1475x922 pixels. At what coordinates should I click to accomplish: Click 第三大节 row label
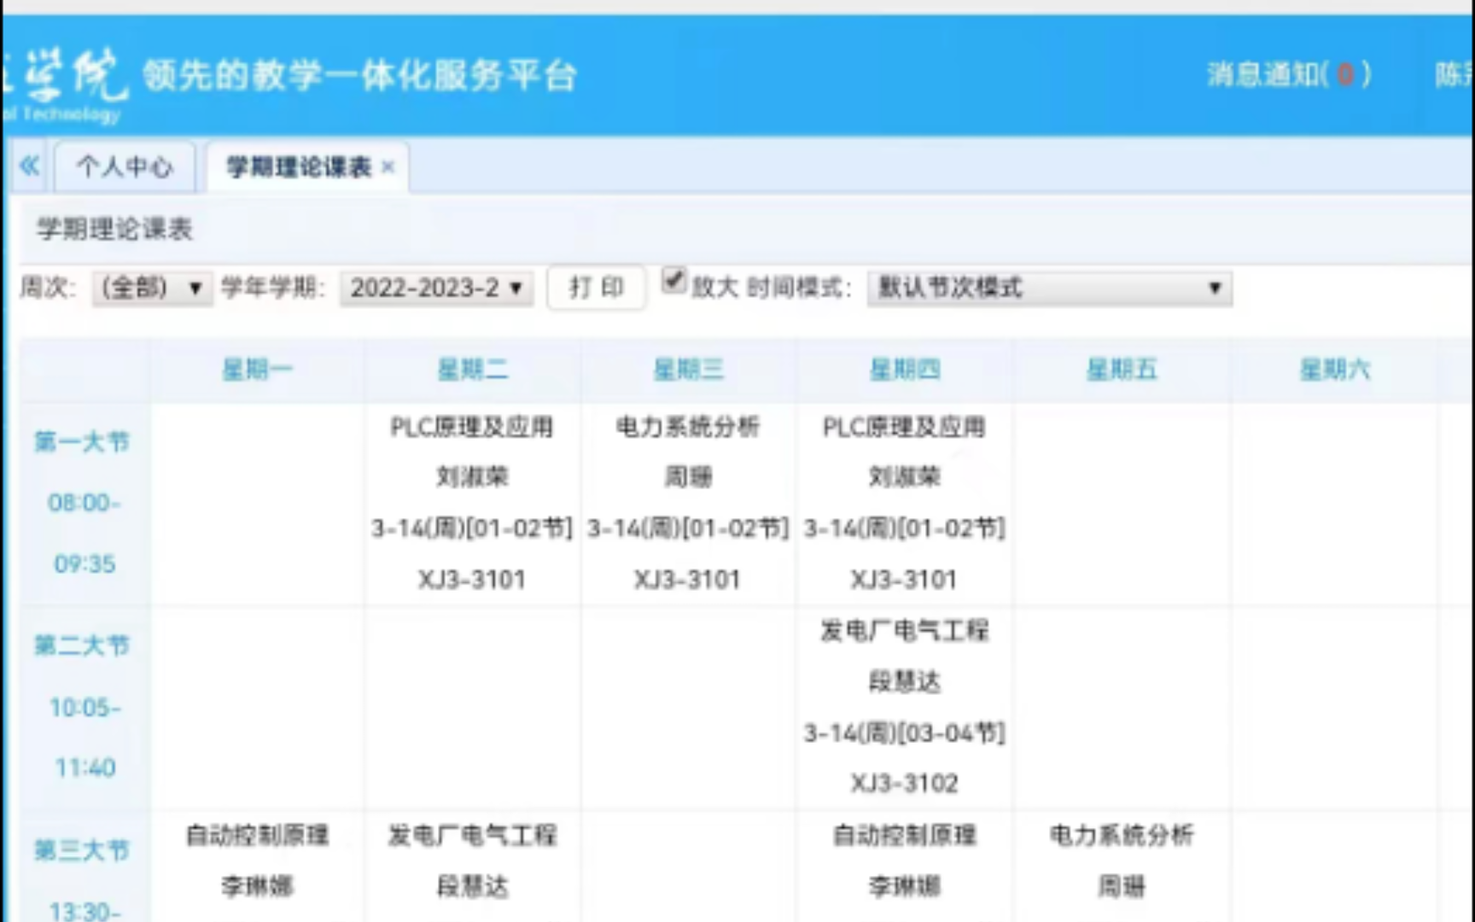point(82,850)
